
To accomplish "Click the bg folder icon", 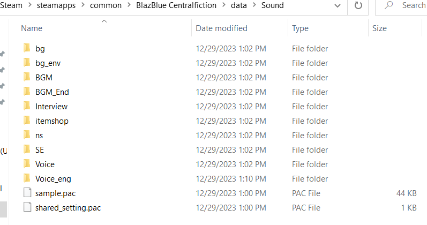I will point(27,49).
